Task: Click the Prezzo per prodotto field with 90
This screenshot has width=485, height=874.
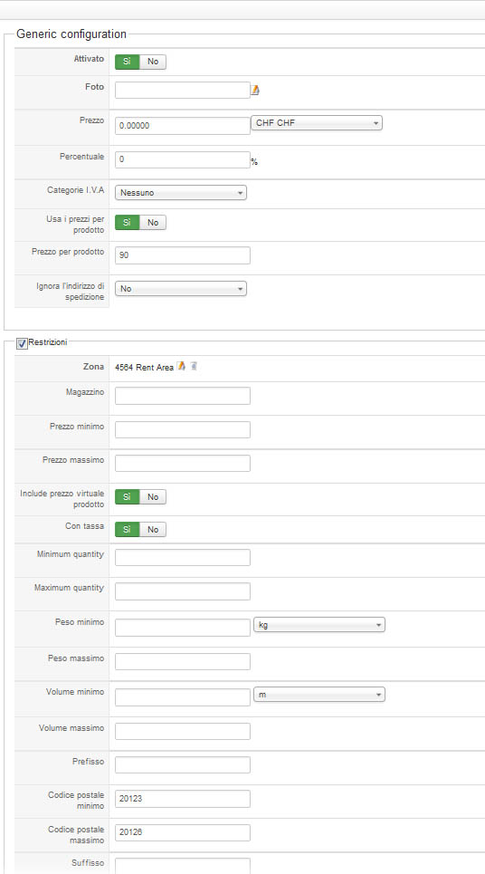Action: click(183, 255)
